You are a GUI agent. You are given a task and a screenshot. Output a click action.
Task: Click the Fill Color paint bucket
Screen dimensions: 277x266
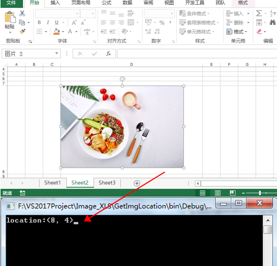[57, 32]
